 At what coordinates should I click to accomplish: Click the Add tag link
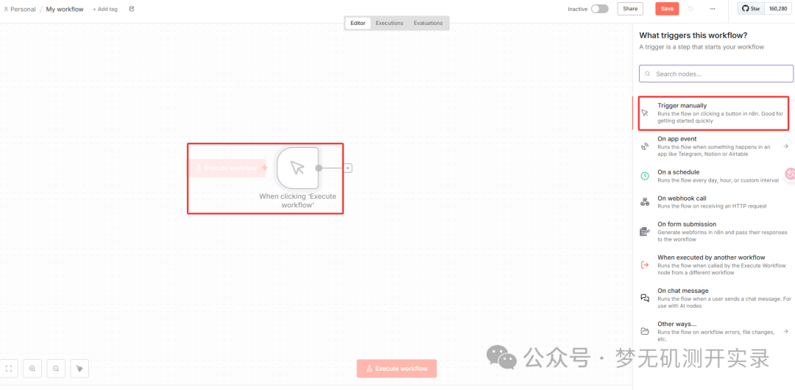[x=105, y=9]
